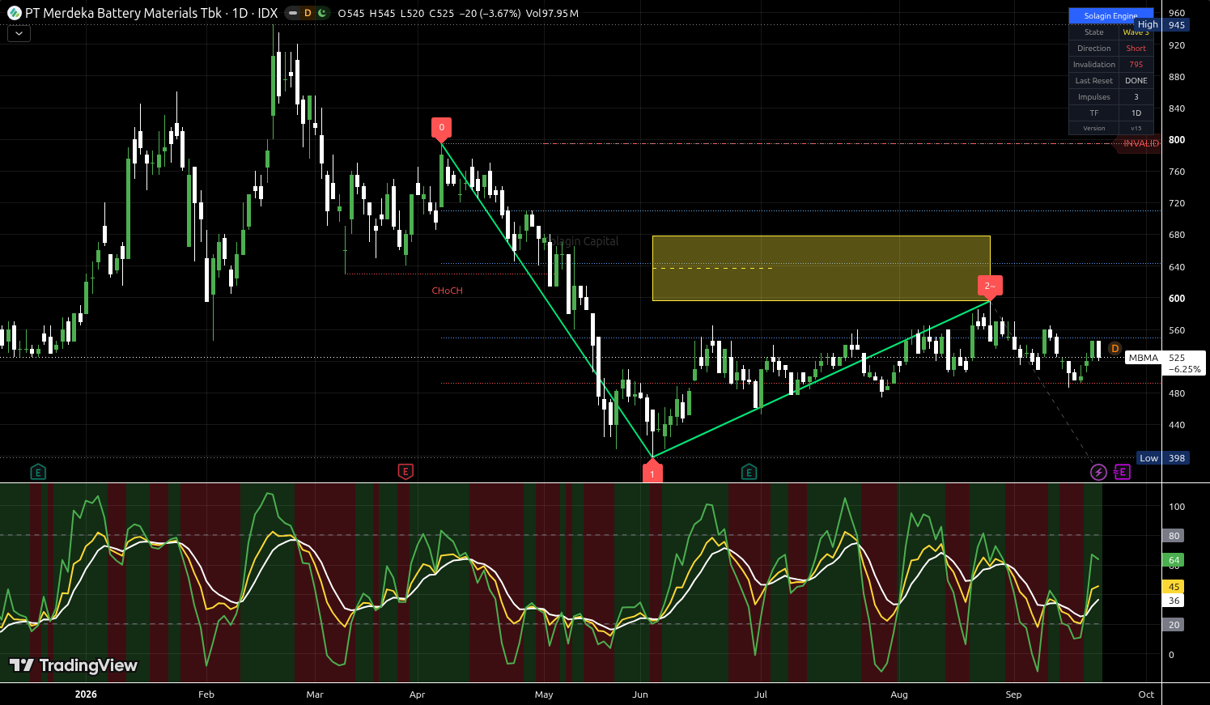Click the yellow 45 oscillator value label
This screenshot has height=705, width=1210.
(x=1174, y=587)
